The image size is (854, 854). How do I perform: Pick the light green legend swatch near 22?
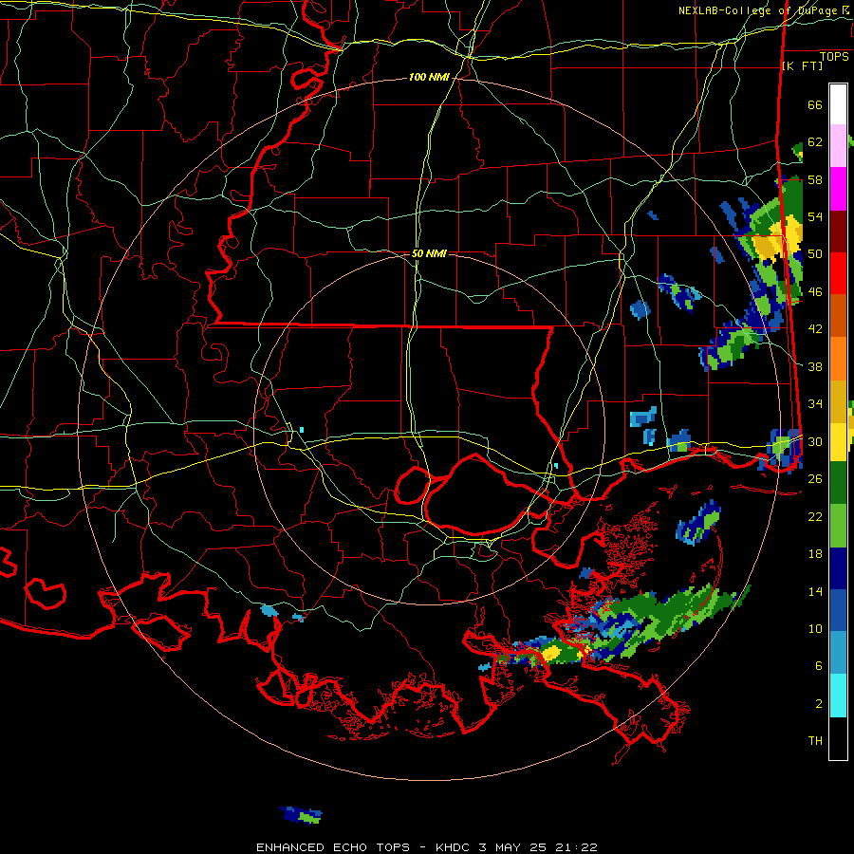tap(838, 526)
